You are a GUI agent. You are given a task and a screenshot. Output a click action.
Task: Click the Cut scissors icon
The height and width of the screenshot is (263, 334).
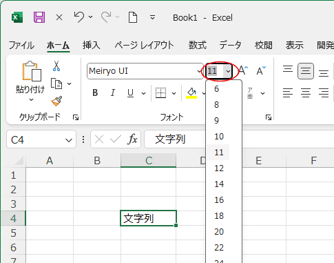tap(56, 66)
